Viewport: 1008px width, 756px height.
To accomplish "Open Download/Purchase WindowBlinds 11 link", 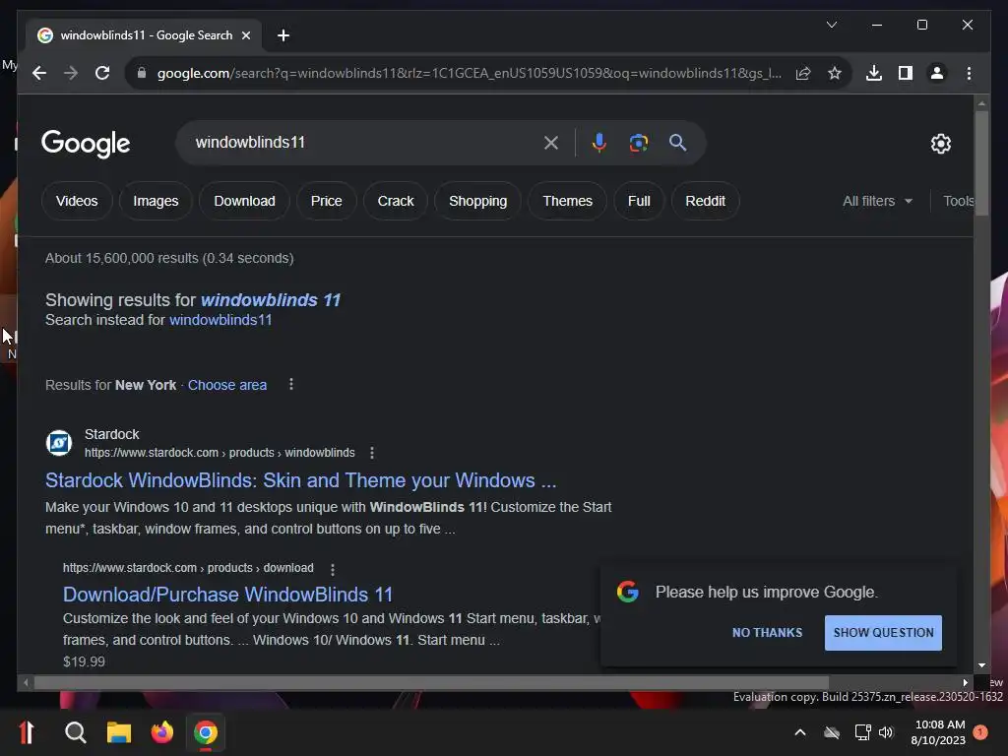I will (227, 595).
